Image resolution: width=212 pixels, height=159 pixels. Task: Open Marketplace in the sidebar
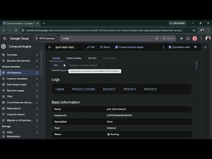click(x=13, y=136)
